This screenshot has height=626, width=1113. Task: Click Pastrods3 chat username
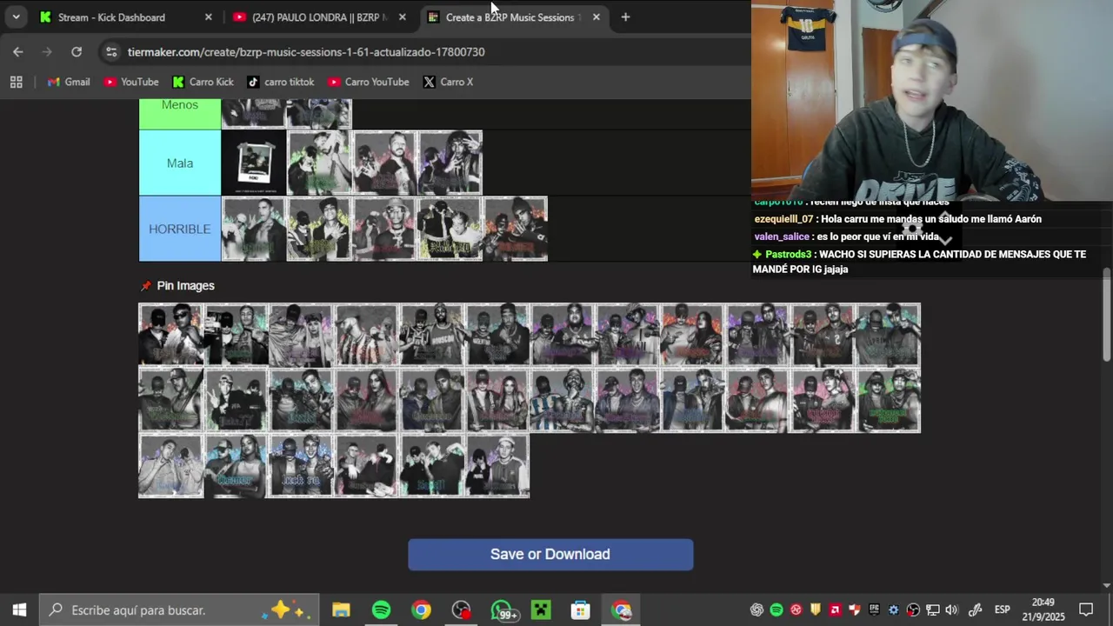788,255
